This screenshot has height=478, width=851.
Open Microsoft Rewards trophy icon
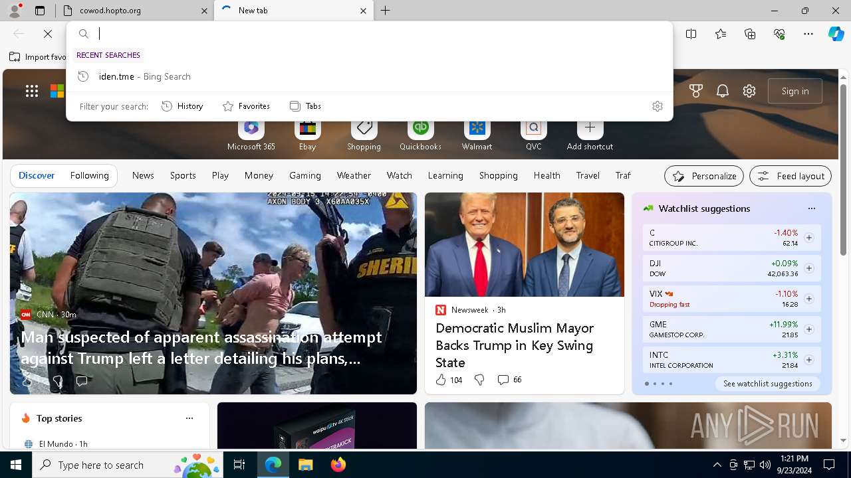(696, 91)
